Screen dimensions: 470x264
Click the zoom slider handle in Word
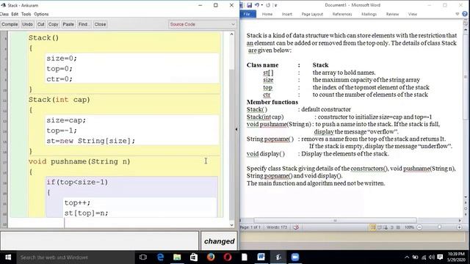click(439, 227)
